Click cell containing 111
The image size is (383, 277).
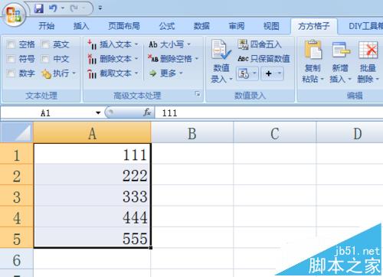92,154
